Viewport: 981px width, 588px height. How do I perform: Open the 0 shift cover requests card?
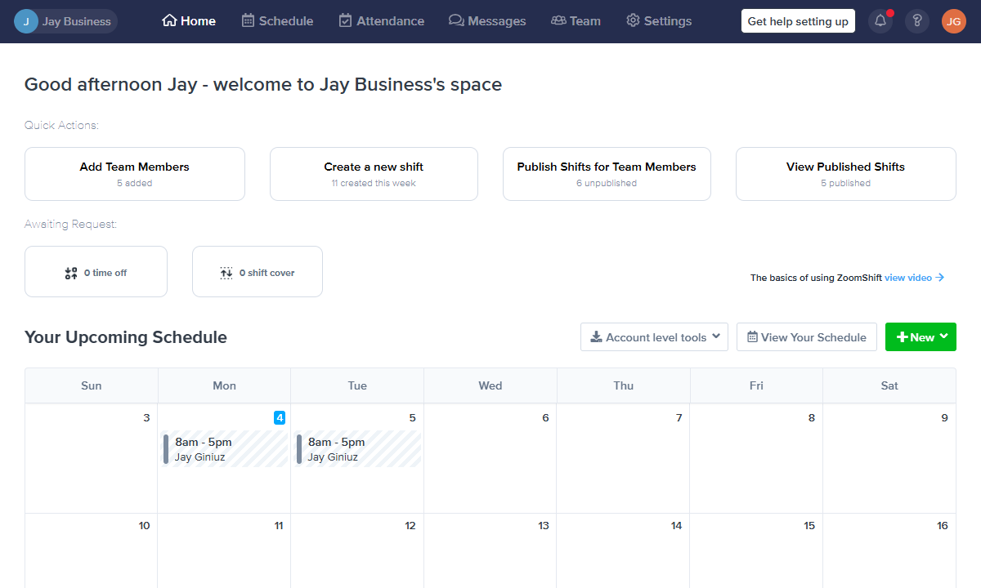[x=258, y=272]
